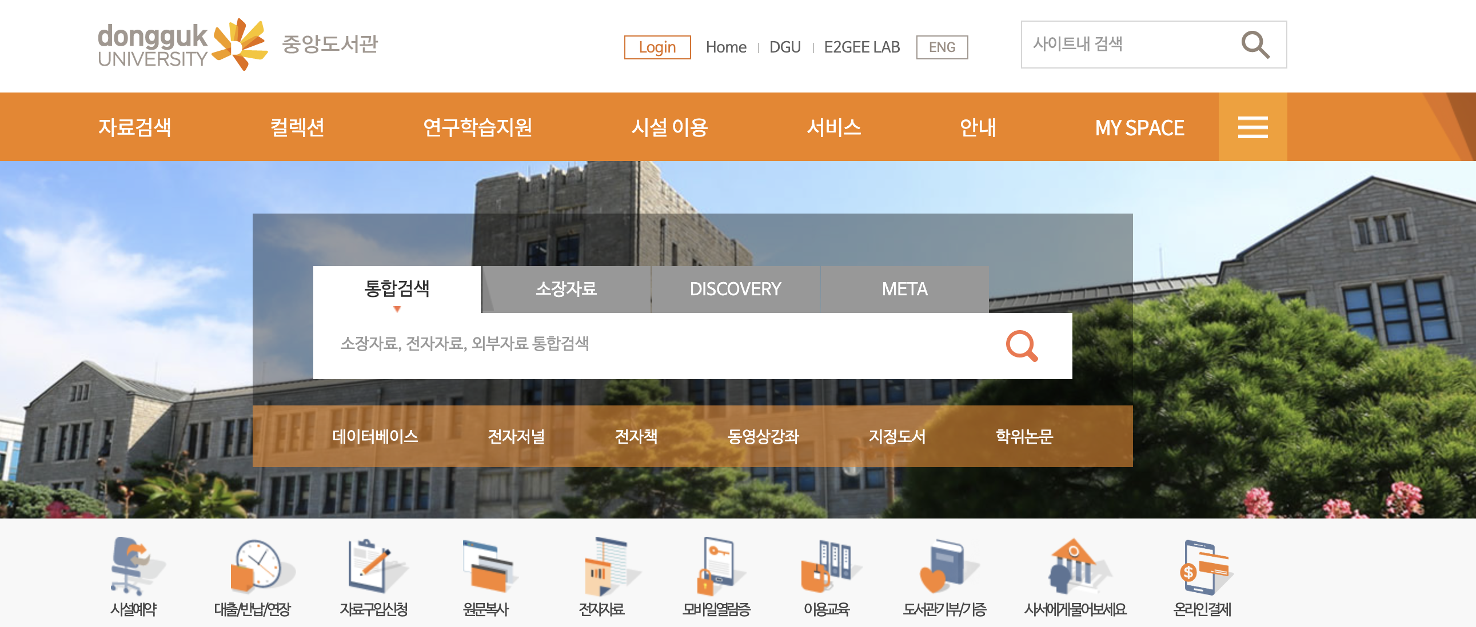Switch to the 소장자료 tab

coord(566,289)
